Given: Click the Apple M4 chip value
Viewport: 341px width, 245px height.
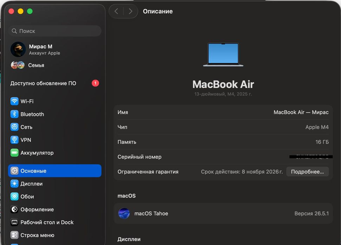Looking at the screenshot, I should point(317,127).
